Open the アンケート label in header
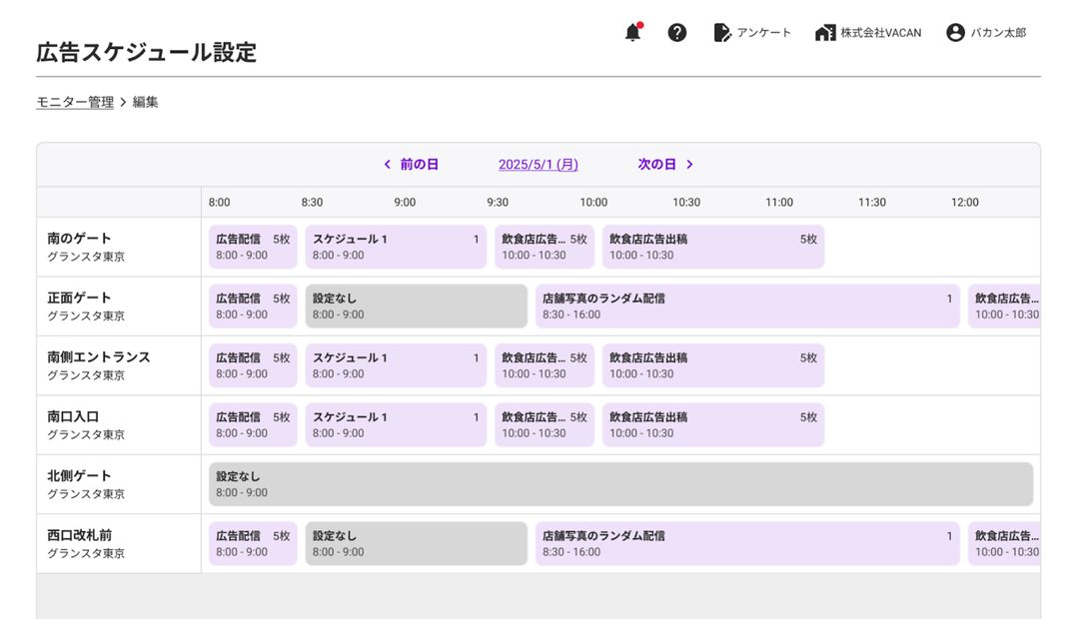Screen dimensions: 1077x619 (763, 32)
